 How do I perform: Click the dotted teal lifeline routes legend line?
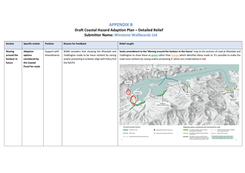125,133
